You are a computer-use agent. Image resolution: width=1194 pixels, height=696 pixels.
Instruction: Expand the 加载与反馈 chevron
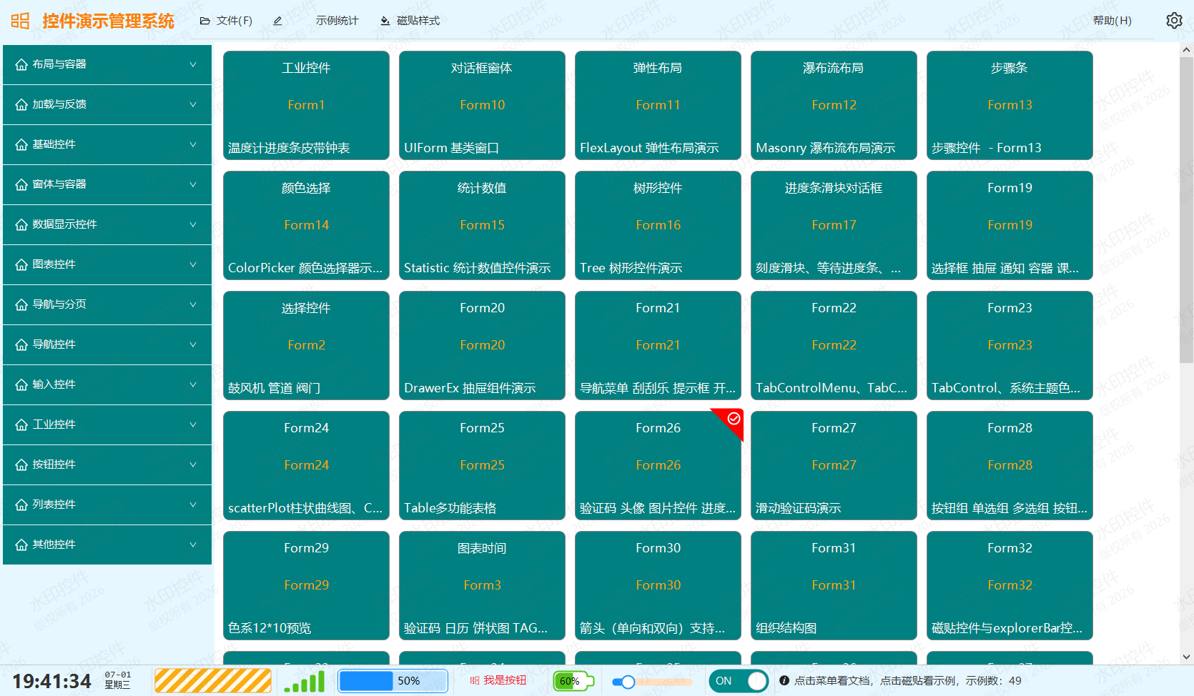click(193, 104)
